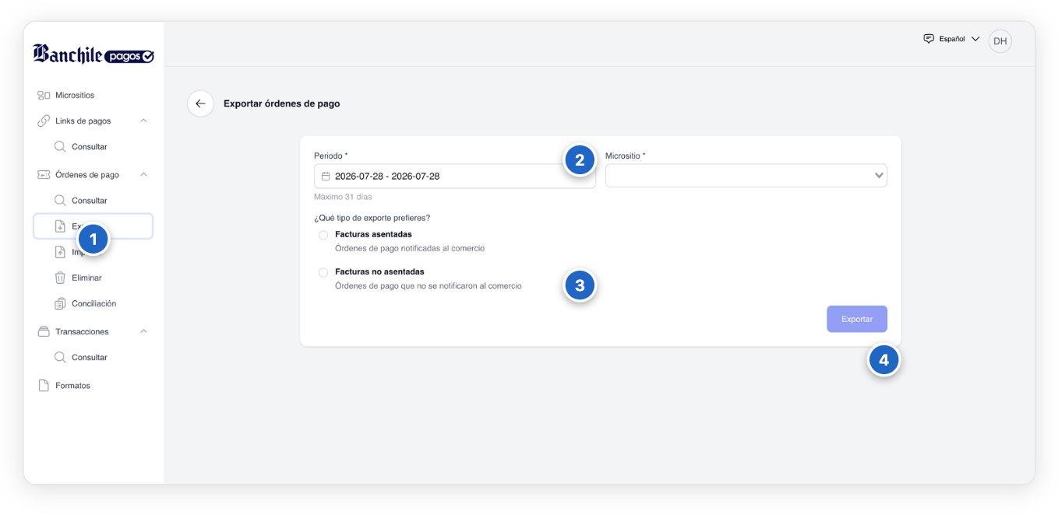Click the '¿Qué tipo de exporte prefieres?' question text
The width and height of the screenshot is (1058, 518).
pos(372,218)
